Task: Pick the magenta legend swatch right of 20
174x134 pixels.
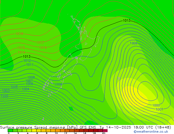Action: 105,130
